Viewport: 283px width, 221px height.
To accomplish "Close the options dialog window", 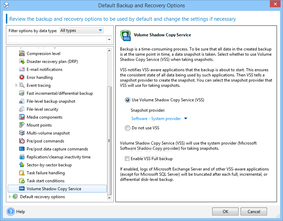I will (275, 4).
